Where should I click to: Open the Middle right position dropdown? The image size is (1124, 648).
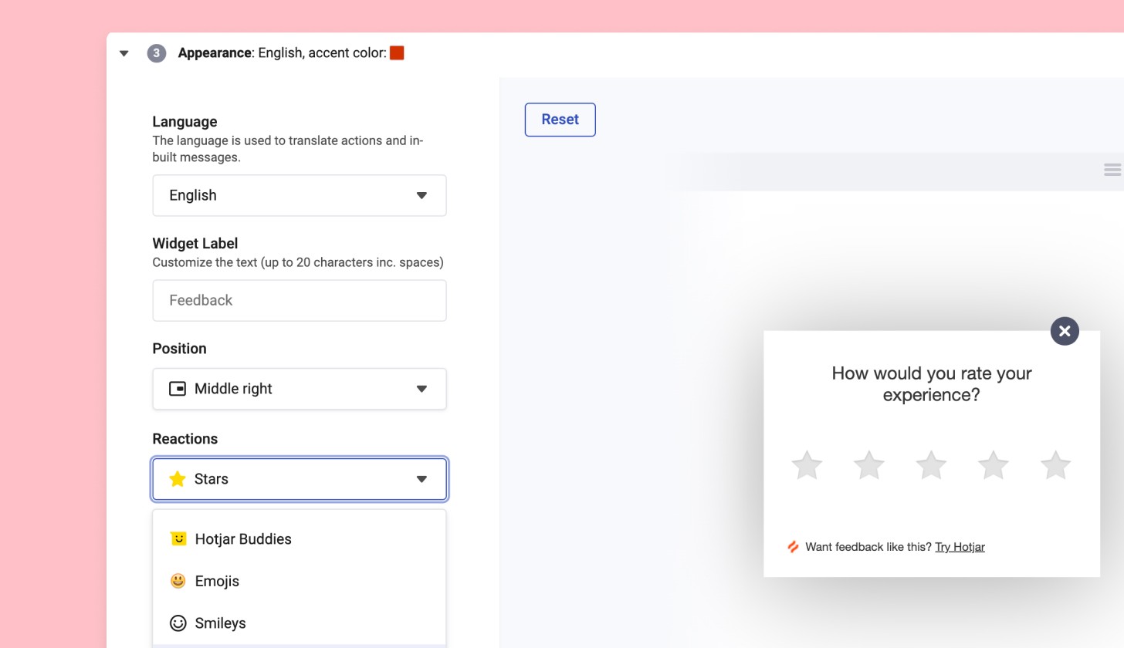coord(300,389)
